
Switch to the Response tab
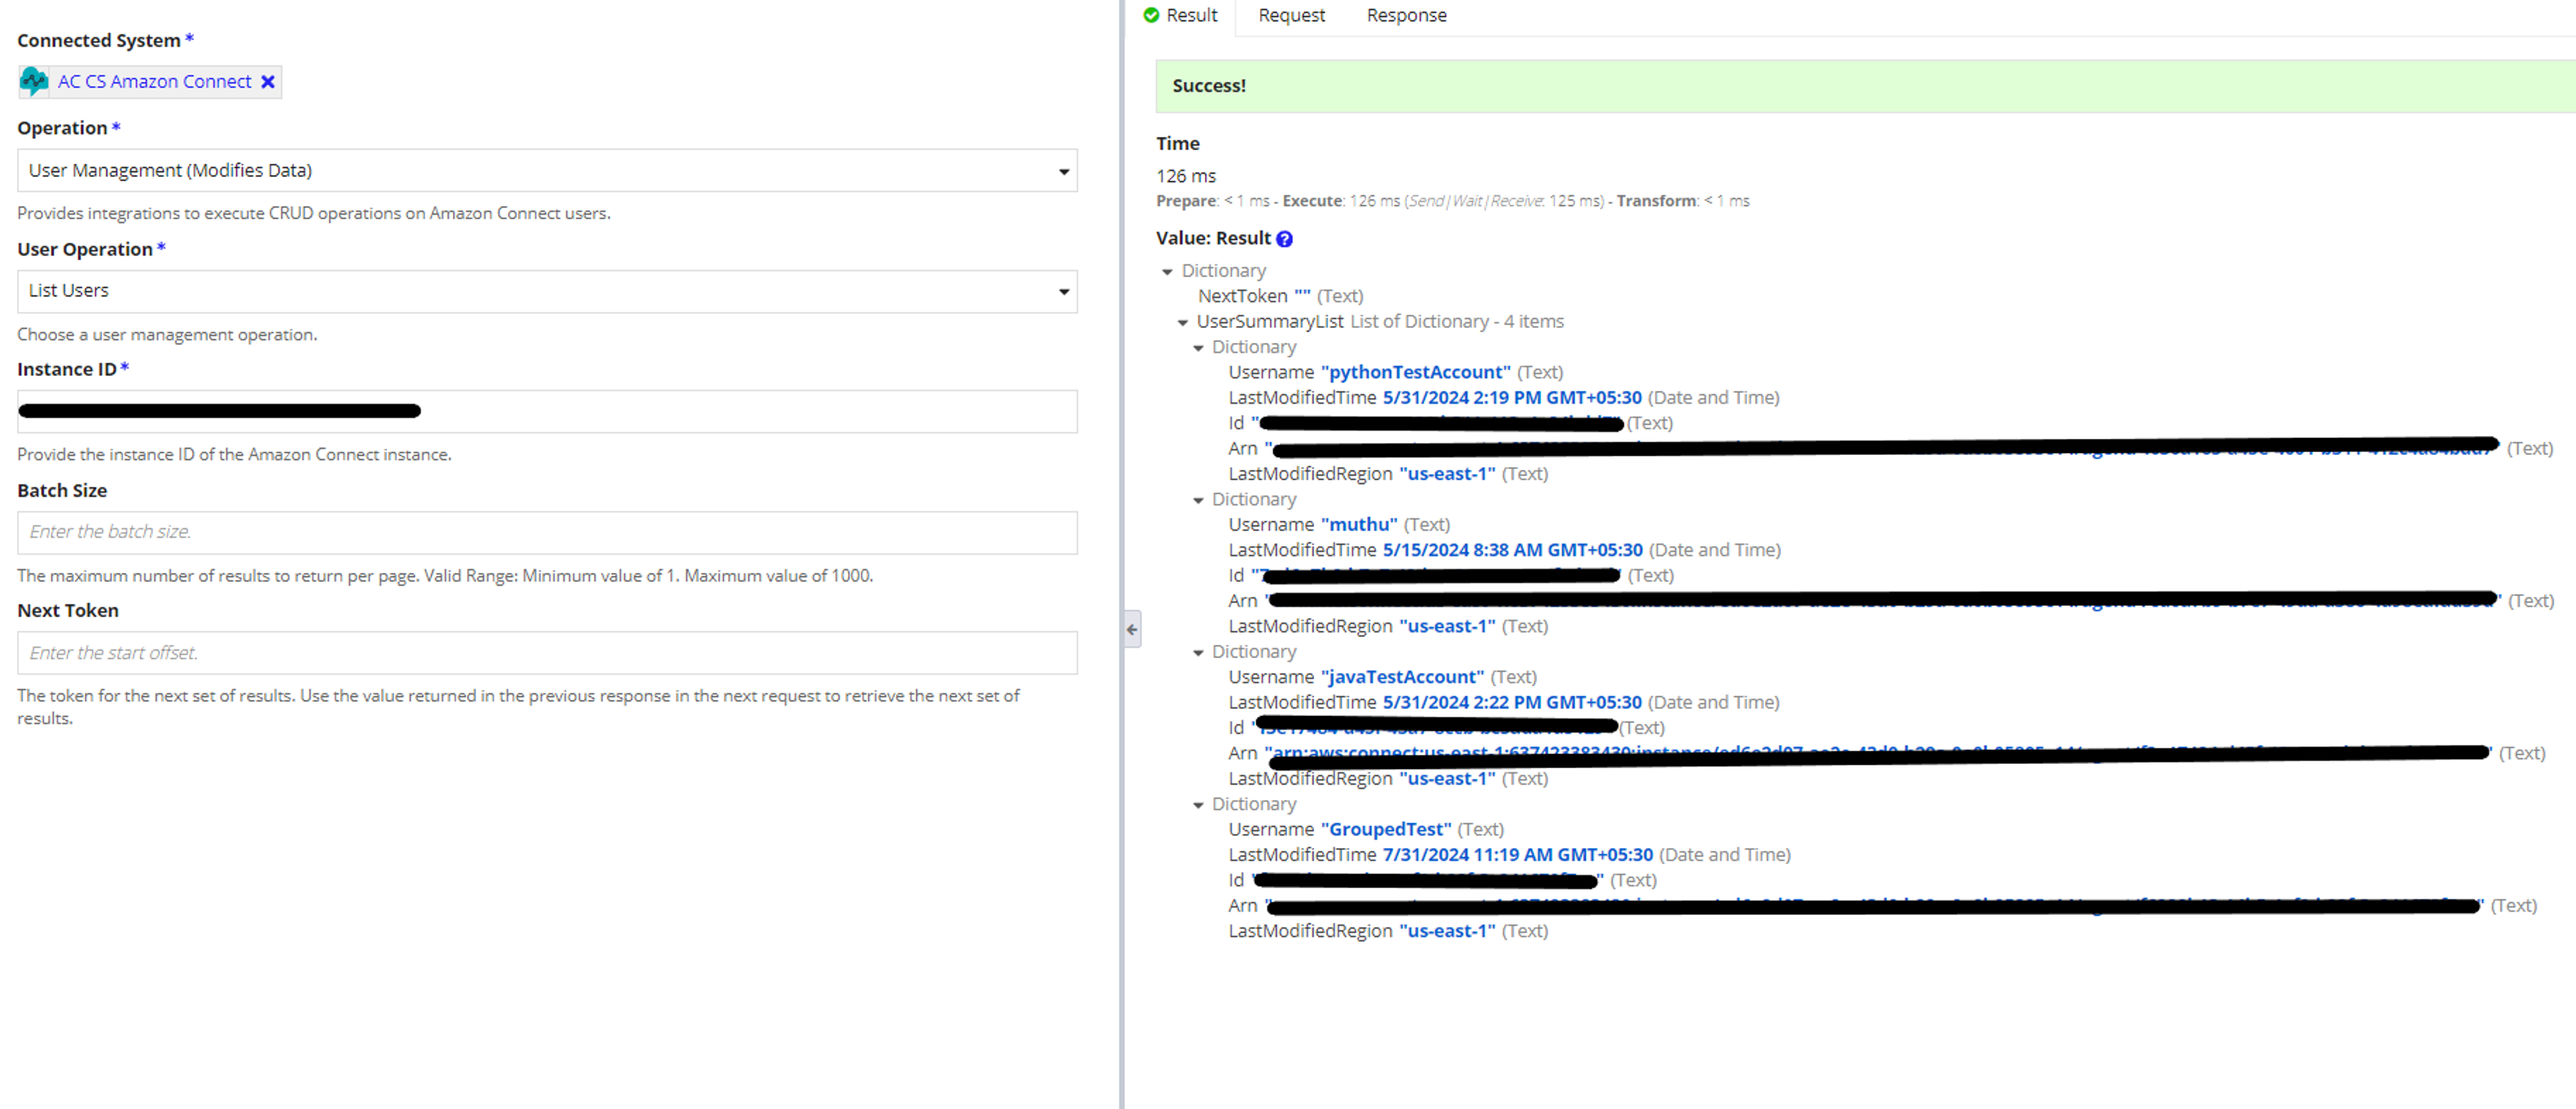tap(1406, 16)
